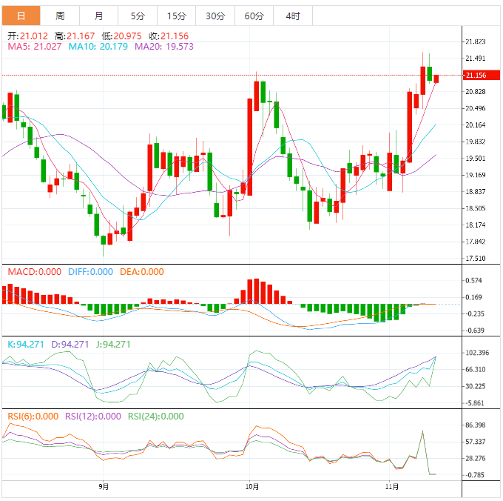Open the 30分 timeframe tab
503x501 pixels.
coord(215,16)
